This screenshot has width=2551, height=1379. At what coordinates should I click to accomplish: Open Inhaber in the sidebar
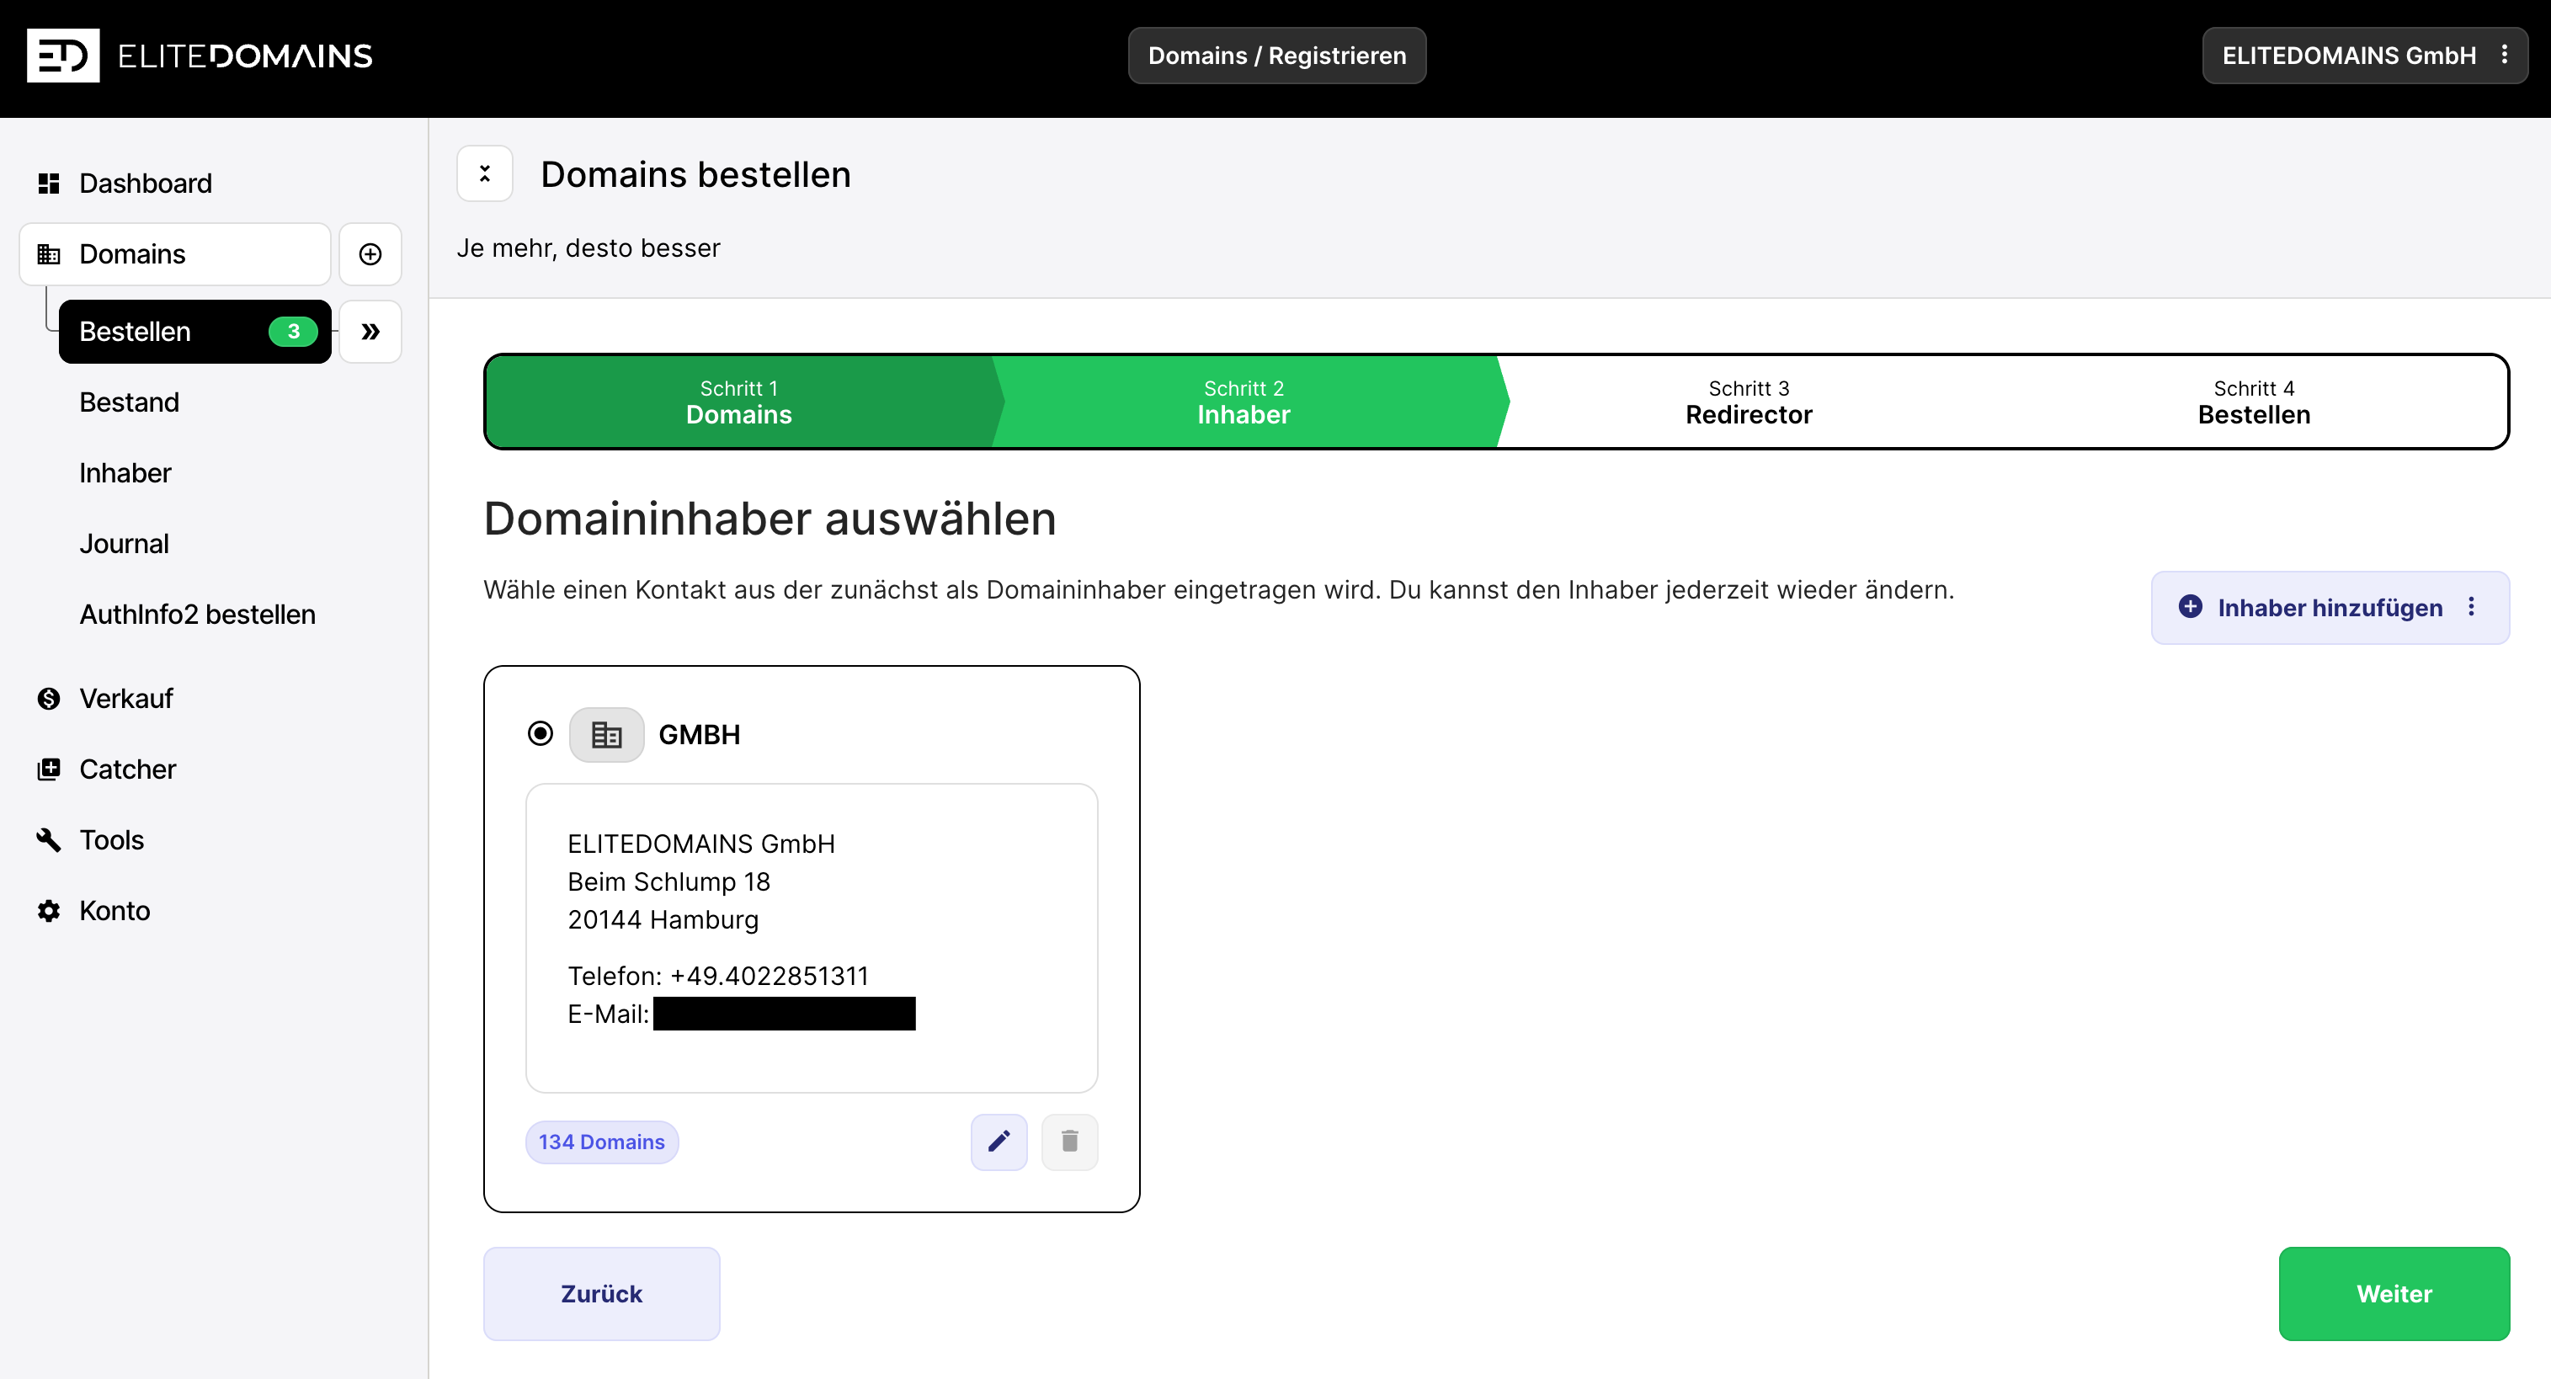pos(125,473)
